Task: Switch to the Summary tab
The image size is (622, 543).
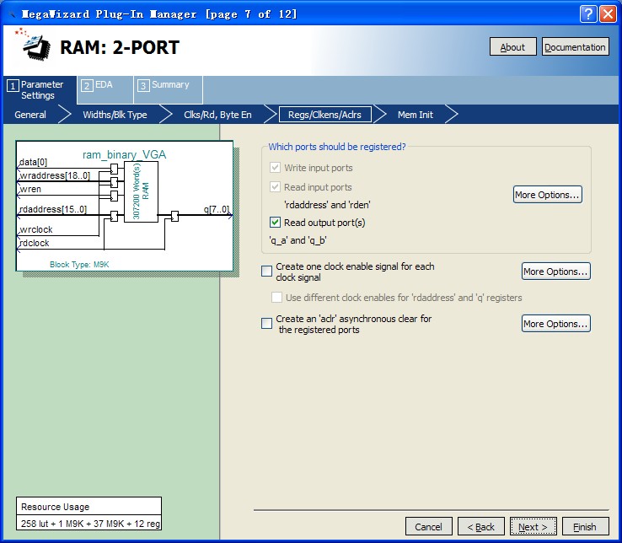Action: coord(169,89)
